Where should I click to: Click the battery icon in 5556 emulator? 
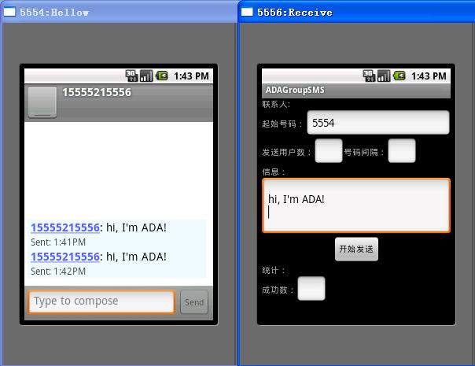(400, 76)
